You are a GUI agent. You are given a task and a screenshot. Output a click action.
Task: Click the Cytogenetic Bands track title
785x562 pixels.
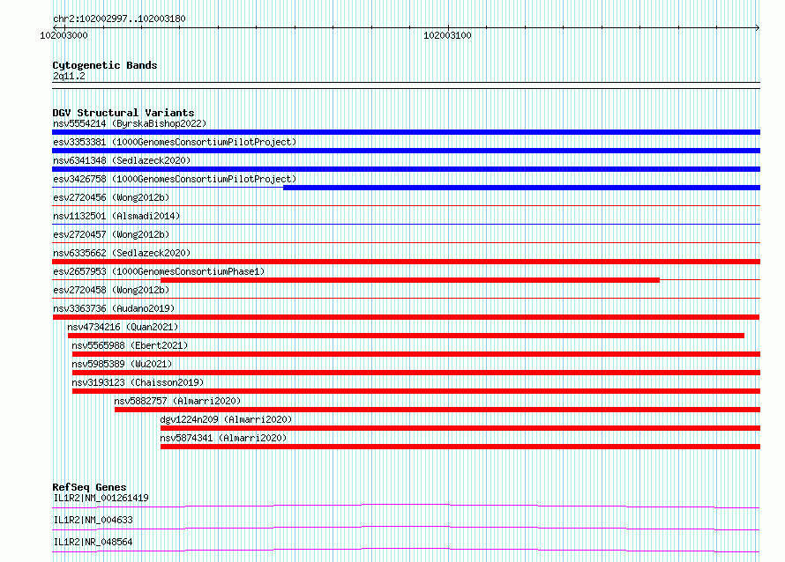click(x=105, y=65)
